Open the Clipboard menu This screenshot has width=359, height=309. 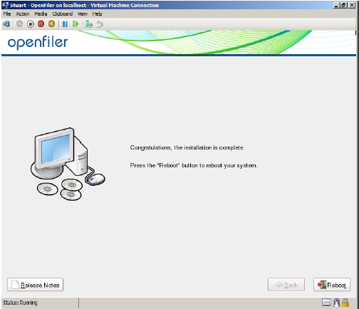tap(63, 14)
